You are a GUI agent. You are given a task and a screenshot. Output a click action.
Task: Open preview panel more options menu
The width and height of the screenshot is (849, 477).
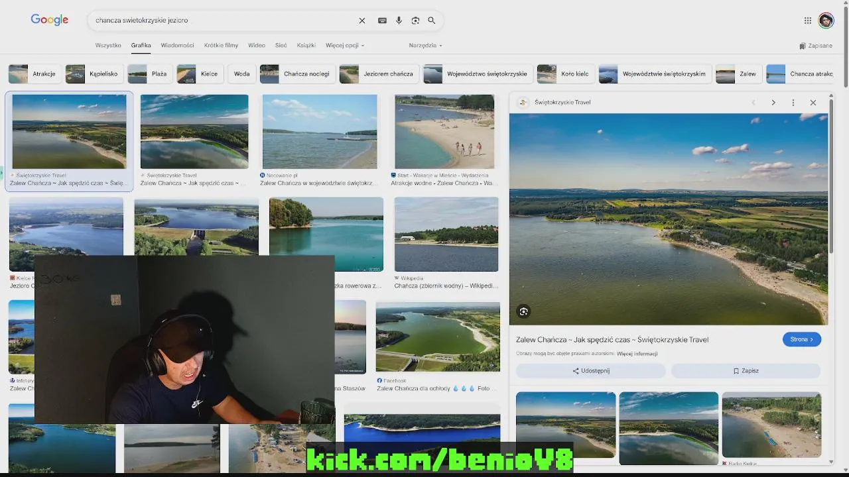[x=793, y=103]
